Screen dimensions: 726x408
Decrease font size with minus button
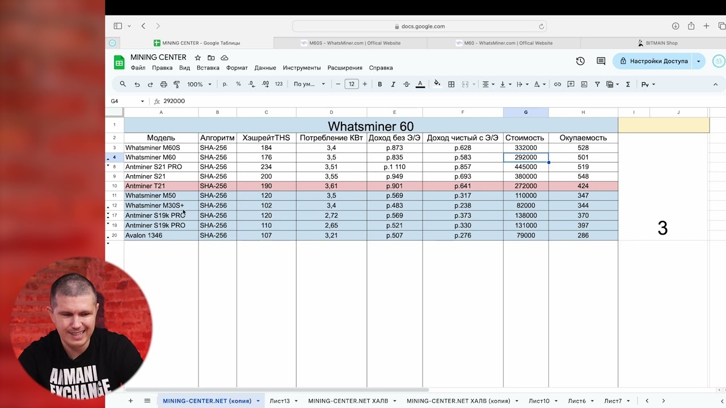tap(338, 84)
